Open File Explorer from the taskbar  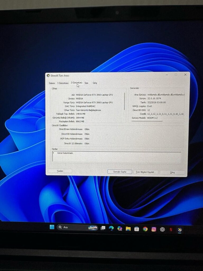pyautogui.click(x=128, y=229)
